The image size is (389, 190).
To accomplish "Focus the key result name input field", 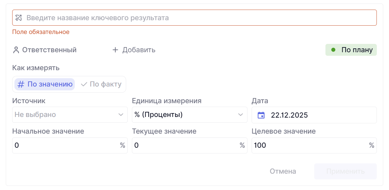I will click(199, 18).
